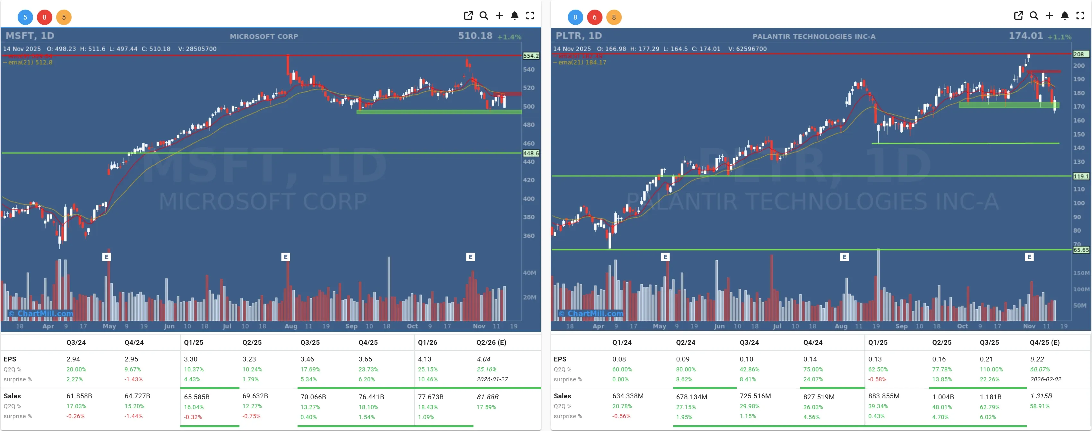
Task: Enter fullscreen mode on PLTR chart
Action: [1080, 16]
